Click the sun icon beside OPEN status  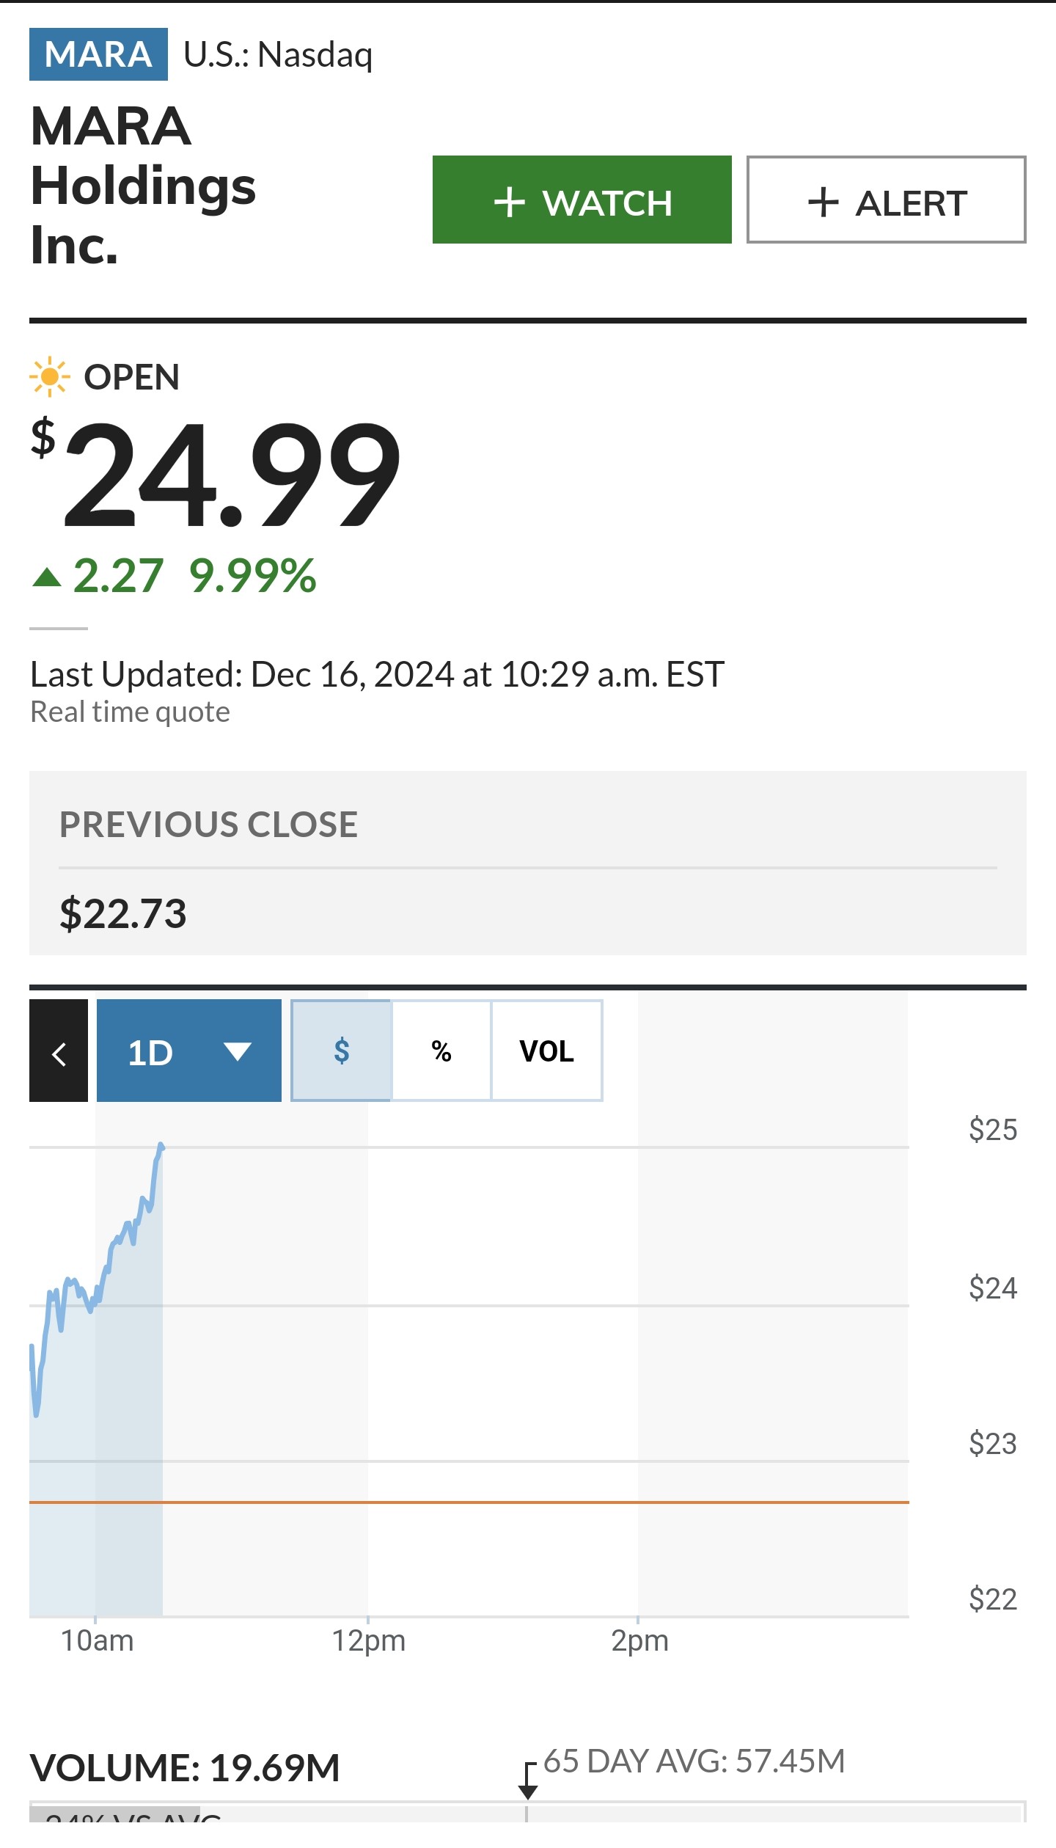tap(49, 377)
